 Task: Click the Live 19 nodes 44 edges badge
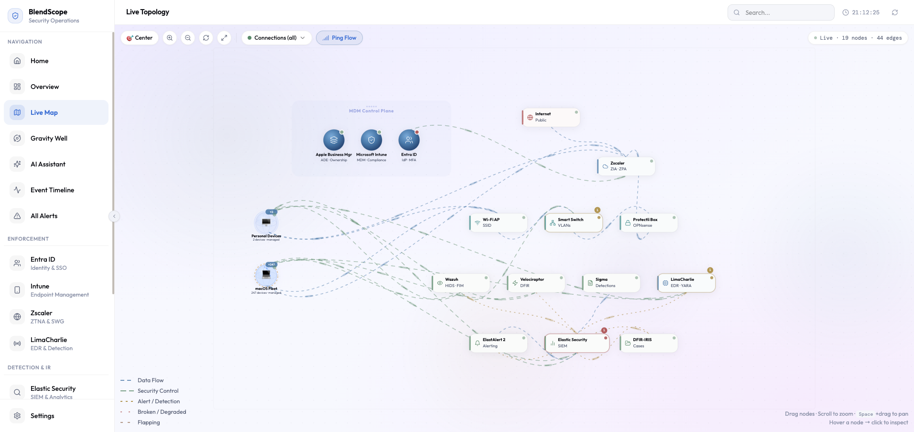pyautogui.click(x=858, y=38)
